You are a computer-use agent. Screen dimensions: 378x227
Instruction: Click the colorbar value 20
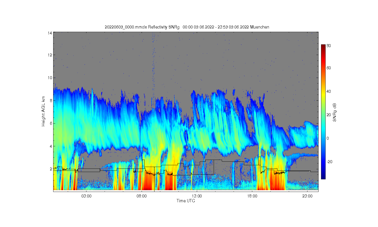tap(329, 115)
